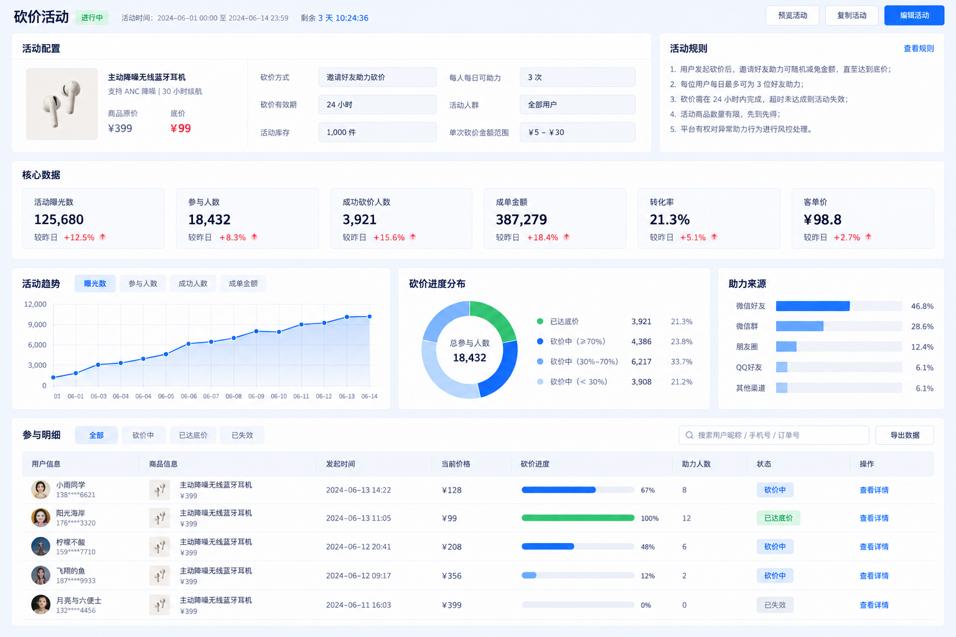Click the 12% progress bar for 飞翔的鱼

[578, 576]
